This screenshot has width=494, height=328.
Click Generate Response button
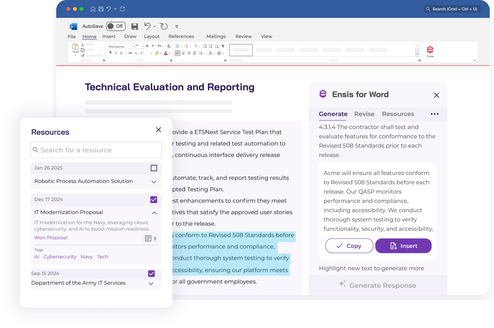pos(378,285)
